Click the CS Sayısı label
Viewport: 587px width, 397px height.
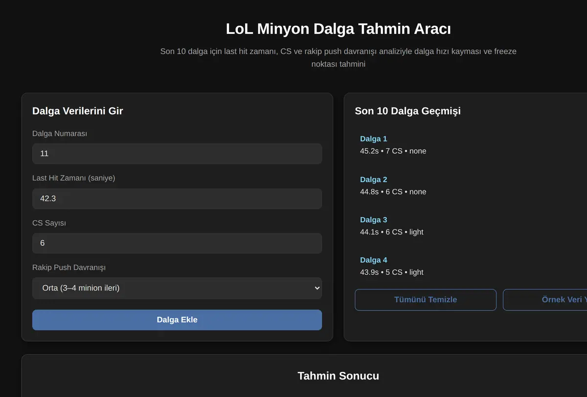tap(49, 223)
